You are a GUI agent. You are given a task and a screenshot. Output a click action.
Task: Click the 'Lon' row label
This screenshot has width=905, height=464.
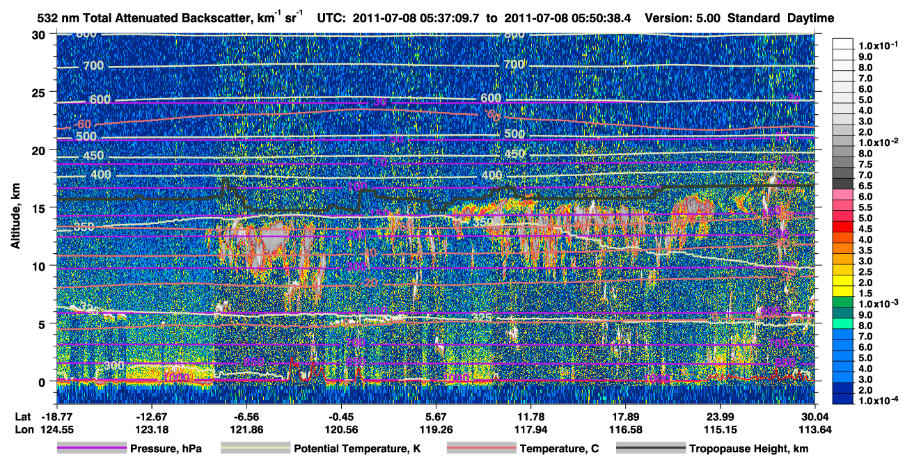[x=23, y=429]
